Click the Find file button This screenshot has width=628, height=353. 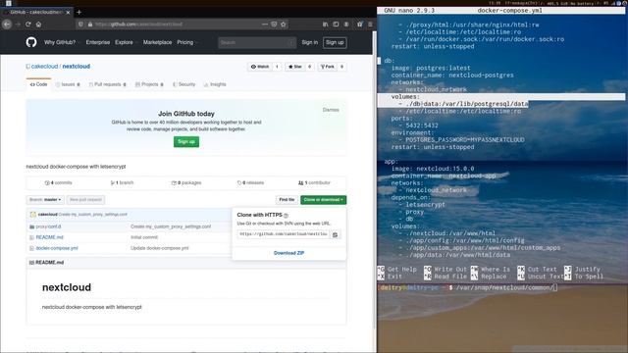[287, 200]
